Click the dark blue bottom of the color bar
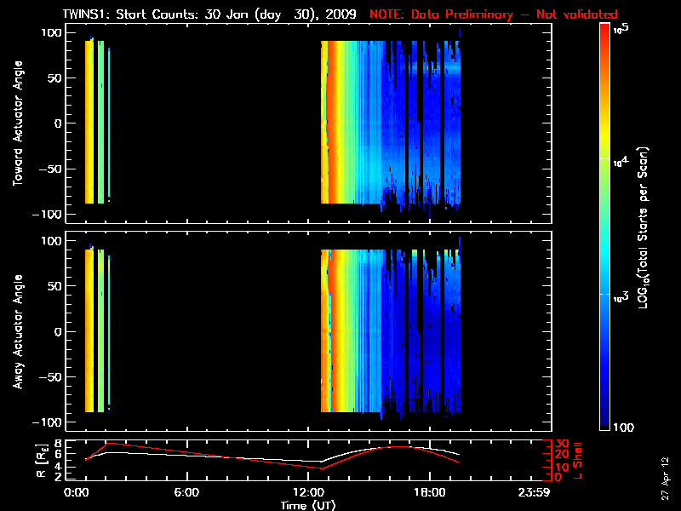 tap(604, 426)
